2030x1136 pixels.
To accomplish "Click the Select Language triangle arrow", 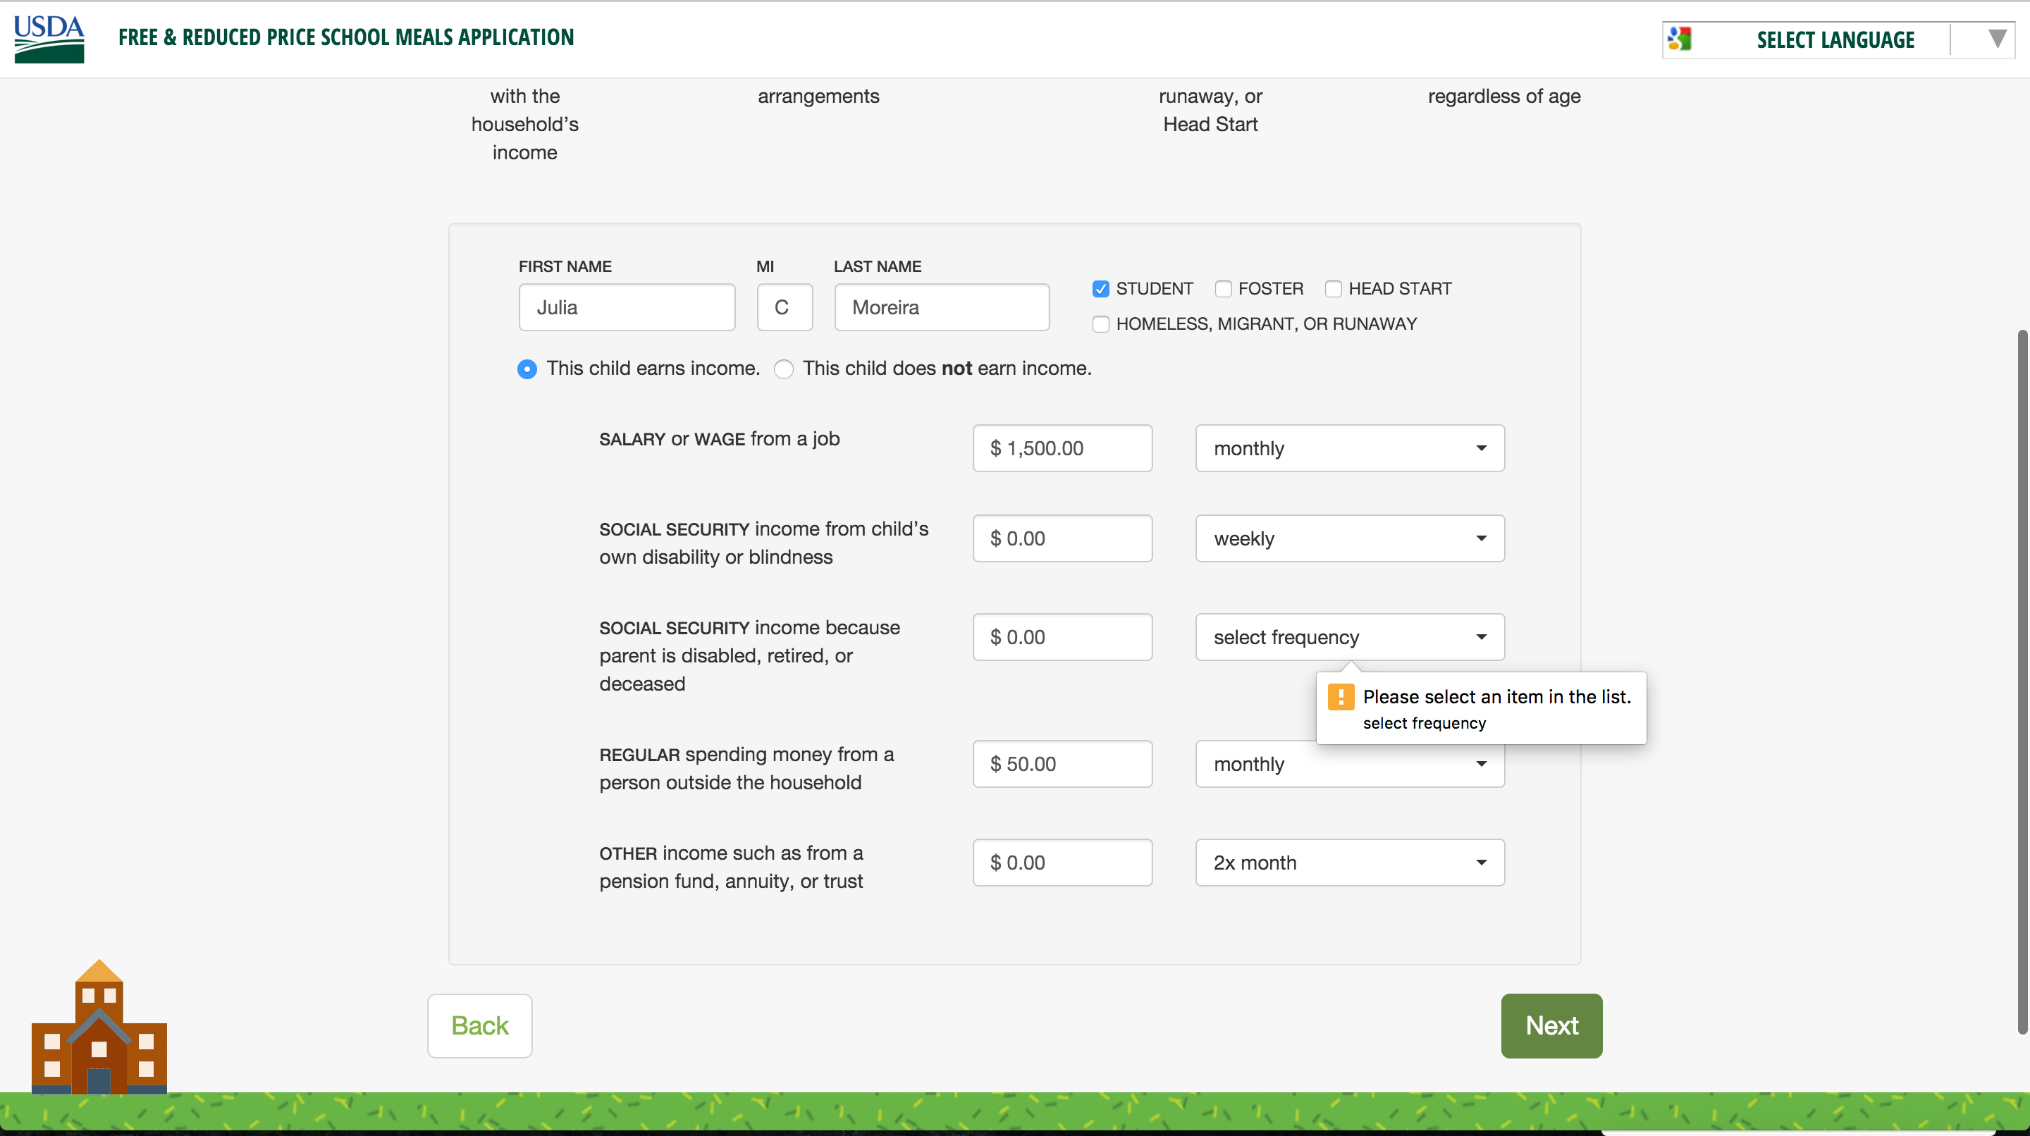I will point(1996,39).
